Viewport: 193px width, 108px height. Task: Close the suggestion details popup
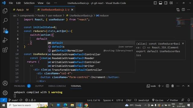183,43
